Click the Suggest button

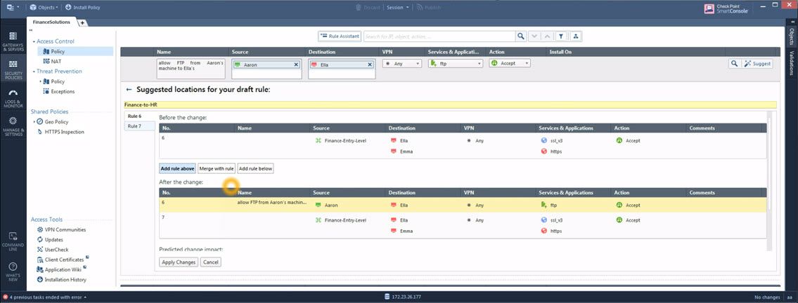click(757, 63)
